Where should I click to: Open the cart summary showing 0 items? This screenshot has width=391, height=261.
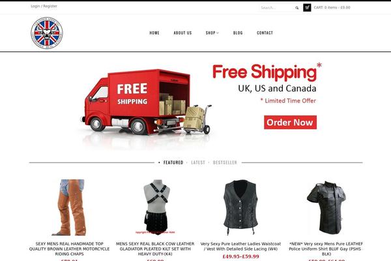click(x=332, y=7)
